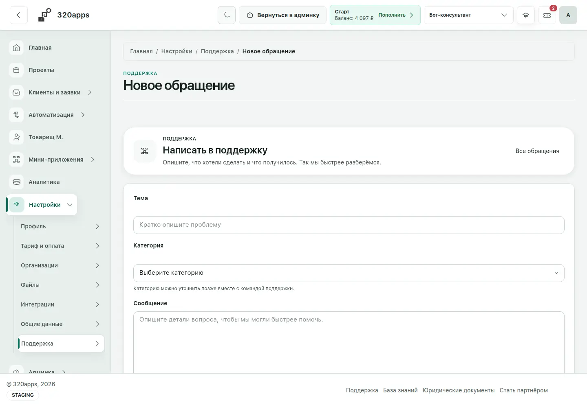Expand Мини-приложения submenu chevron
The width and height of the screenshot is (587, 407).
click(93, 160)
